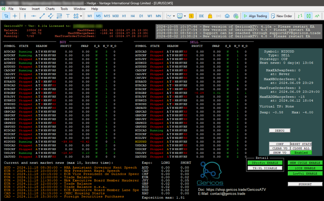Viewport: 324px width, 201px height.
Task: Open the shapes objects tool
Action: coord(76,16)
